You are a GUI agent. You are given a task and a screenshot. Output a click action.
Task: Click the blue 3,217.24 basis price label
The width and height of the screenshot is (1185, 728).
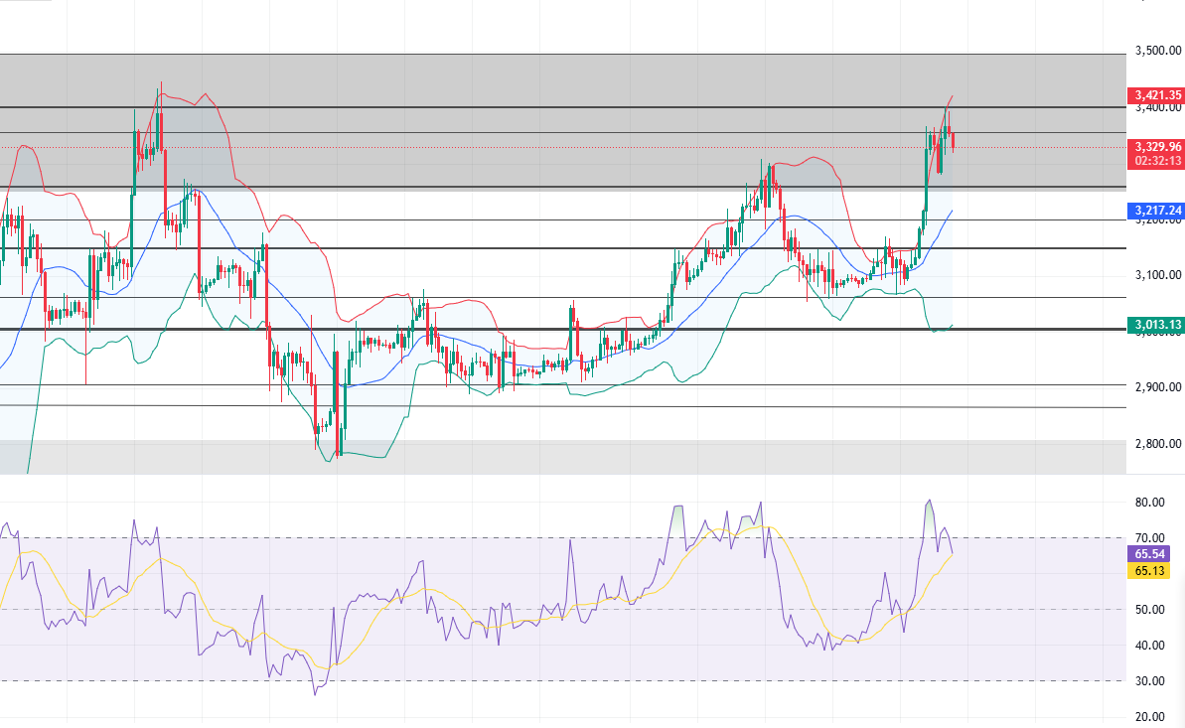[x=1157, y=211]
